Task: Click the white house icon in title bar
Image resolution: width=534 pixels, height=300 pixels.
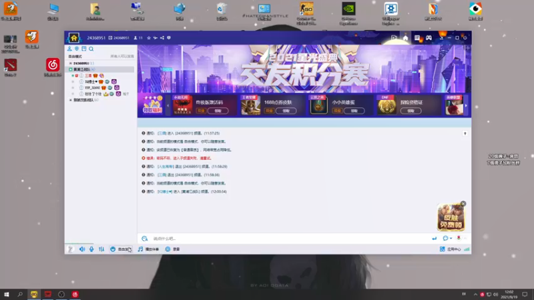Action: pyautogui.click(x=405, y=38)
